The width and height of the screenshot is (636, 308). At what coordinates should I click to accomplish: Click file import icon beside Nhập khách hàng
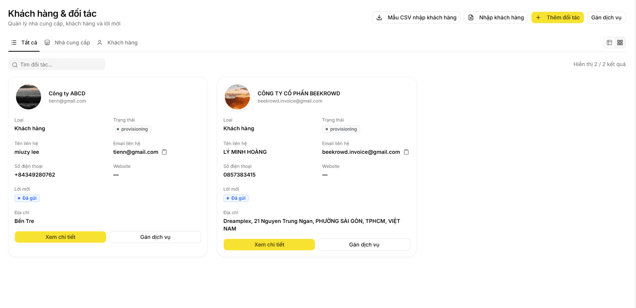[471, 17]
